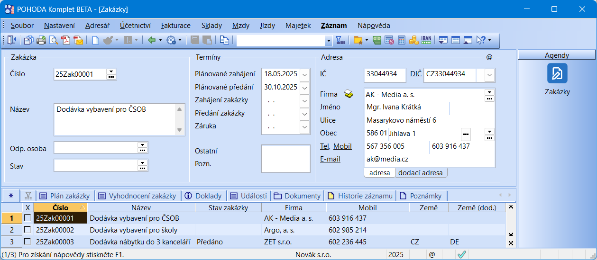The image size is (597, 260).
Task: Open Plánované zahájení date dropdown
Action: (x=304, y=74)
